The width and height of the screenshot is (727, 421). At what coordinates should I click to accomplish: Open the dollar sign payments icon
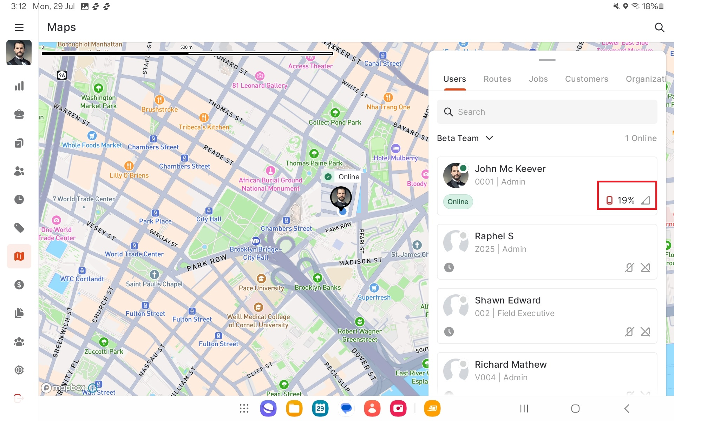(x=19, y=285)
